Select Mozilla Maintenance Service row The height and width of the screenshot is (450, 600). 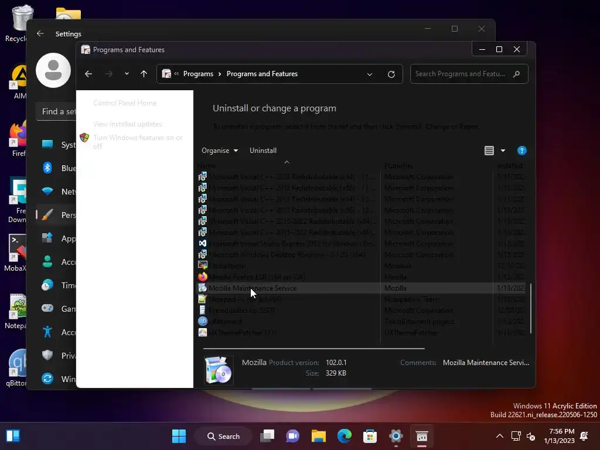[362, 288]
